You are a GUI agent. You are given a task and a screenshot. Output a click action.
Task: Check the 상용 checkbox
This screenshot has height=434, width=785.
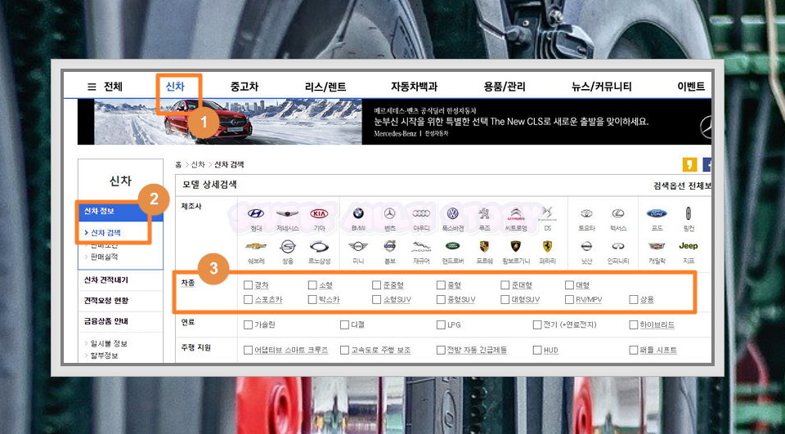coord(634,299)
